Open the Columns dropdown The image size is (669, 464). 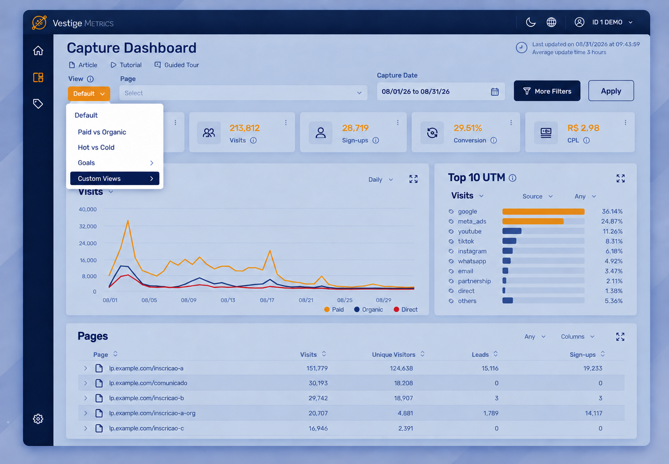(577, 337)
